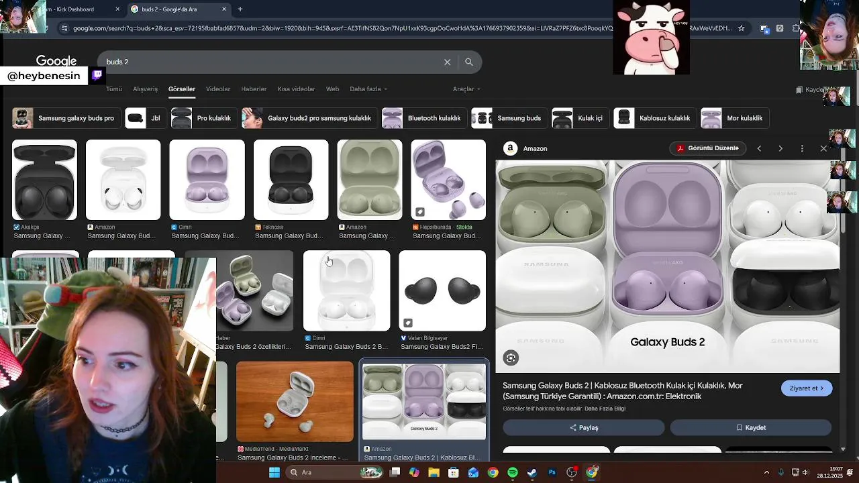859x483 pixels.
Task: Open the Araçlar tools dropdown
Action: 466,89
